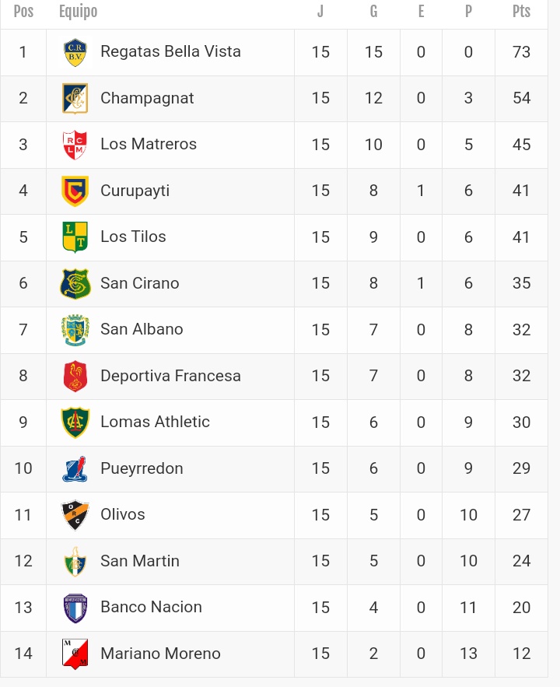Click the Pos column header
This screenshot has height=687, width=560.
(x=23, y=12)
